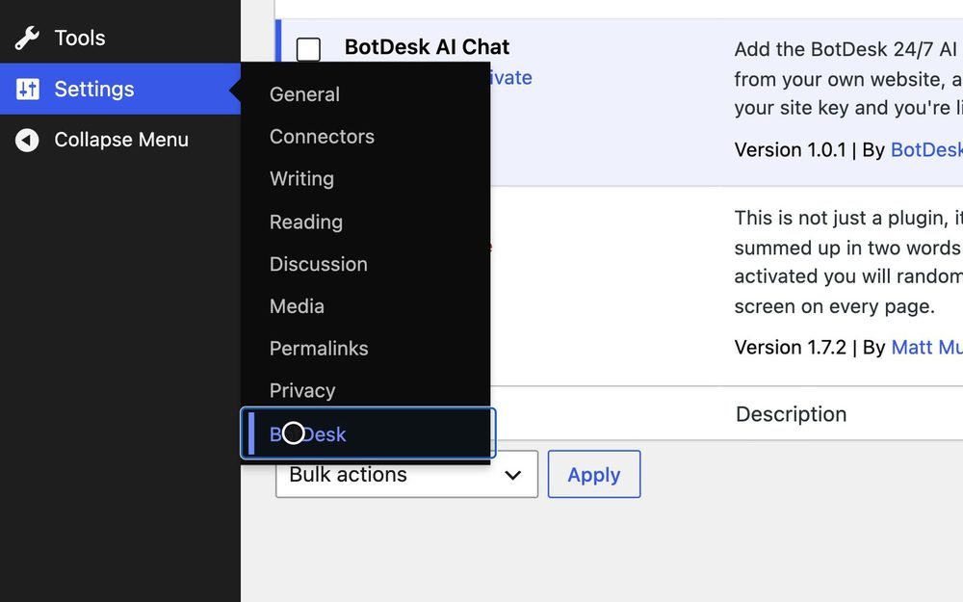
Task: Click the Tools wrench icon
Action: pos(27,39)
